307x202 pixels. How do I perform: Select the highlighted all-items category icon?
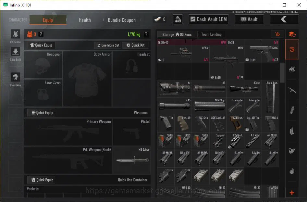(292, 49)
